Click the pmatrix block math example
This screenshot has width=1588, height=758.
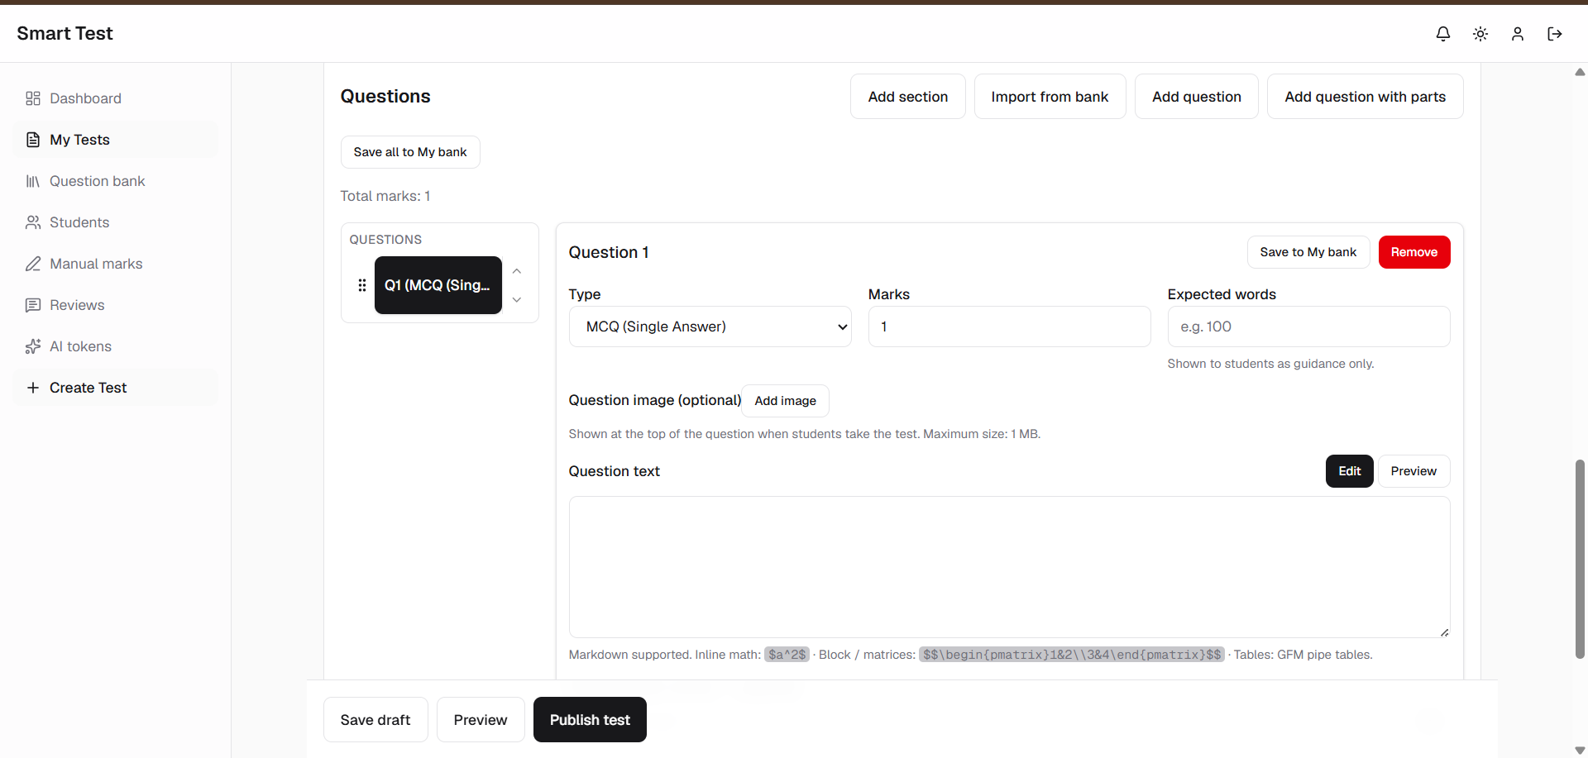click(1072, 655)
